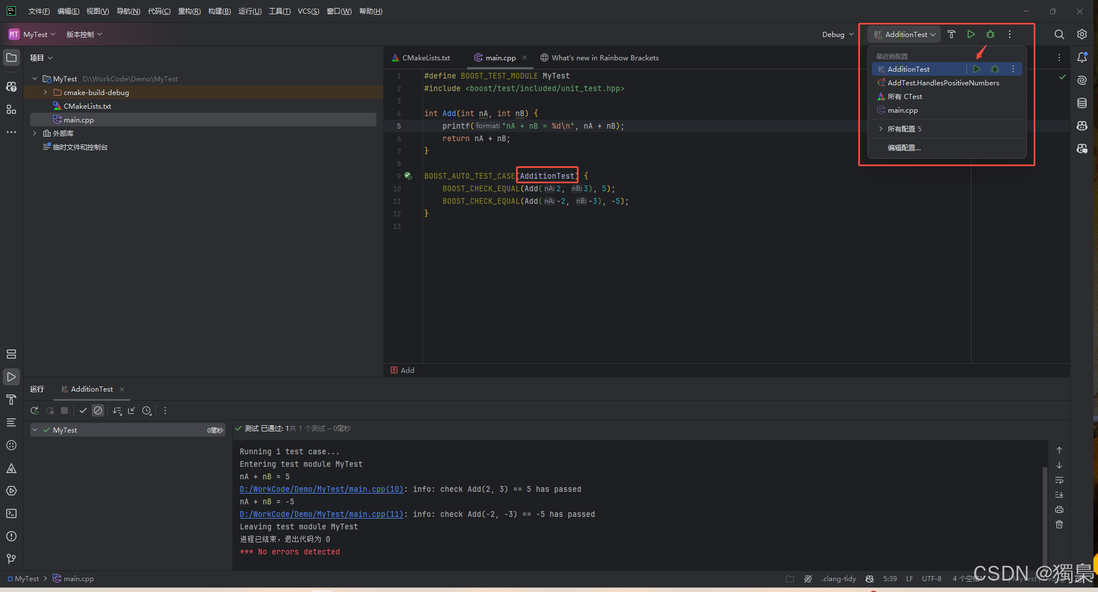
Task: Collapse the AdditionTest run configuration dropdown
Action: (x=904, y=34)
